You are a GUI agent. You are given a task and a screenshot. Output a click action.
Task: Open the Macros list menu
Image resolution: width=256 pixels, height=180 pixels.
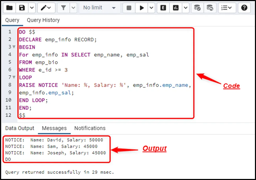tap(227, 8)
